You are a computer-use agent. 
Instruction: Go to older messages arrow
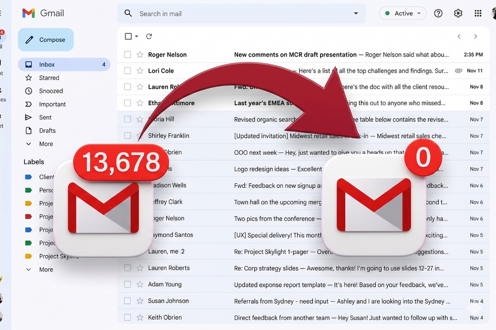(x=475, y=36)
